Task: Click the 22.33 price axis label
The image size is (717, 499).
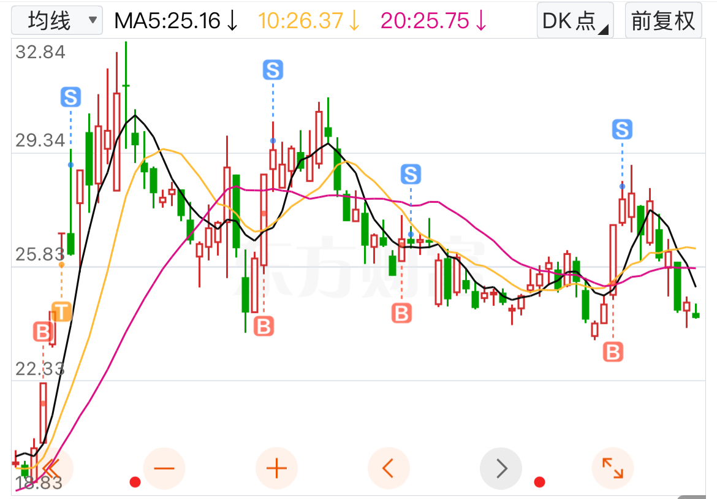Action: click(40, 368)
